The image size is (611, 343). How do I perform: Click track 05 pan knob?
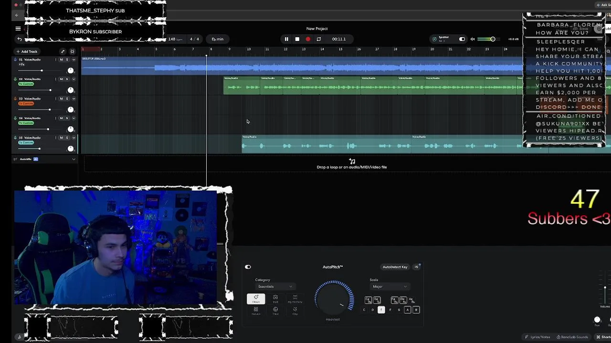71,149
